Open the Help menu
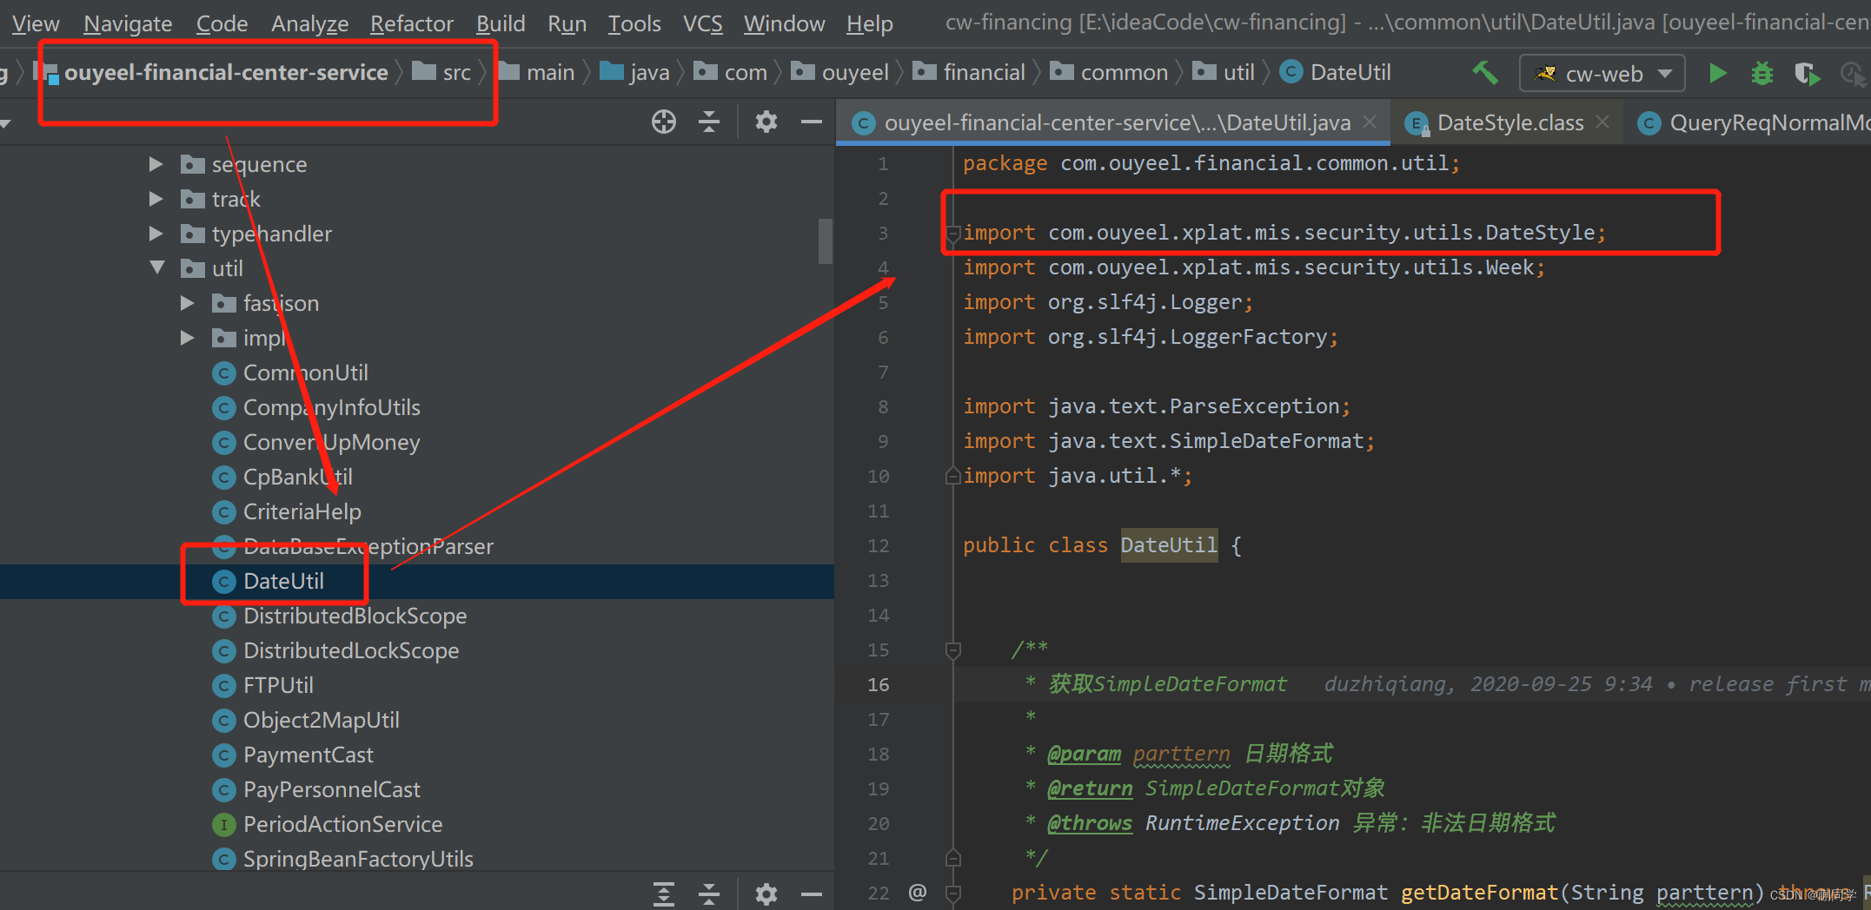1871x910 pixels. click(869, 23)
